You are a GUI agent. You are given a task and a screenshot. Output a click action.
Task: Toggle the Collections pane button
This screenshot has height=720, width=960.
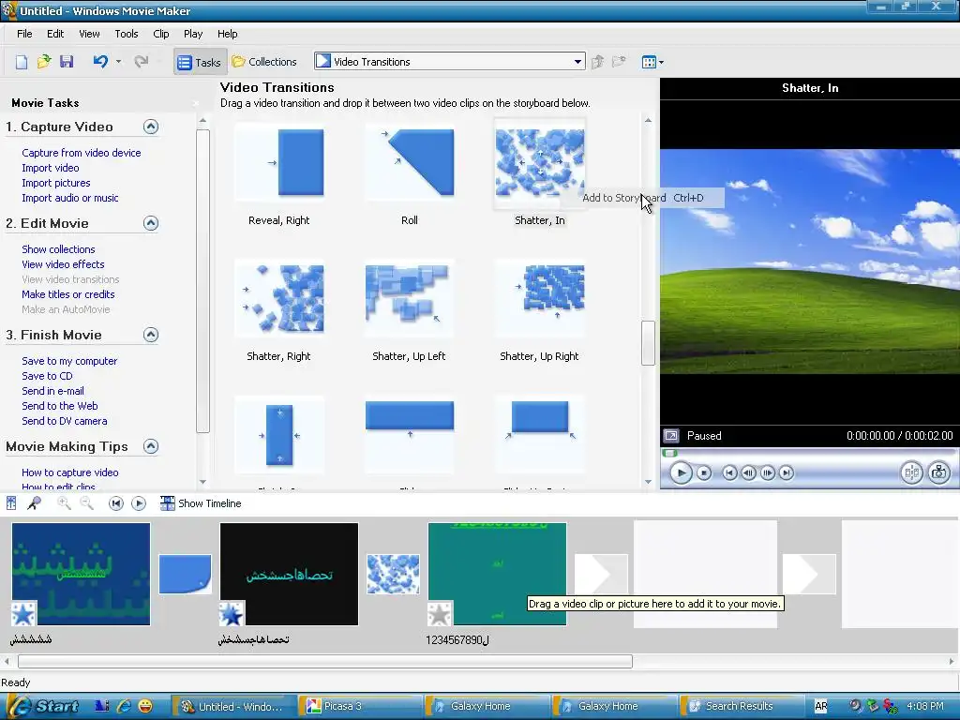[264, 62]
